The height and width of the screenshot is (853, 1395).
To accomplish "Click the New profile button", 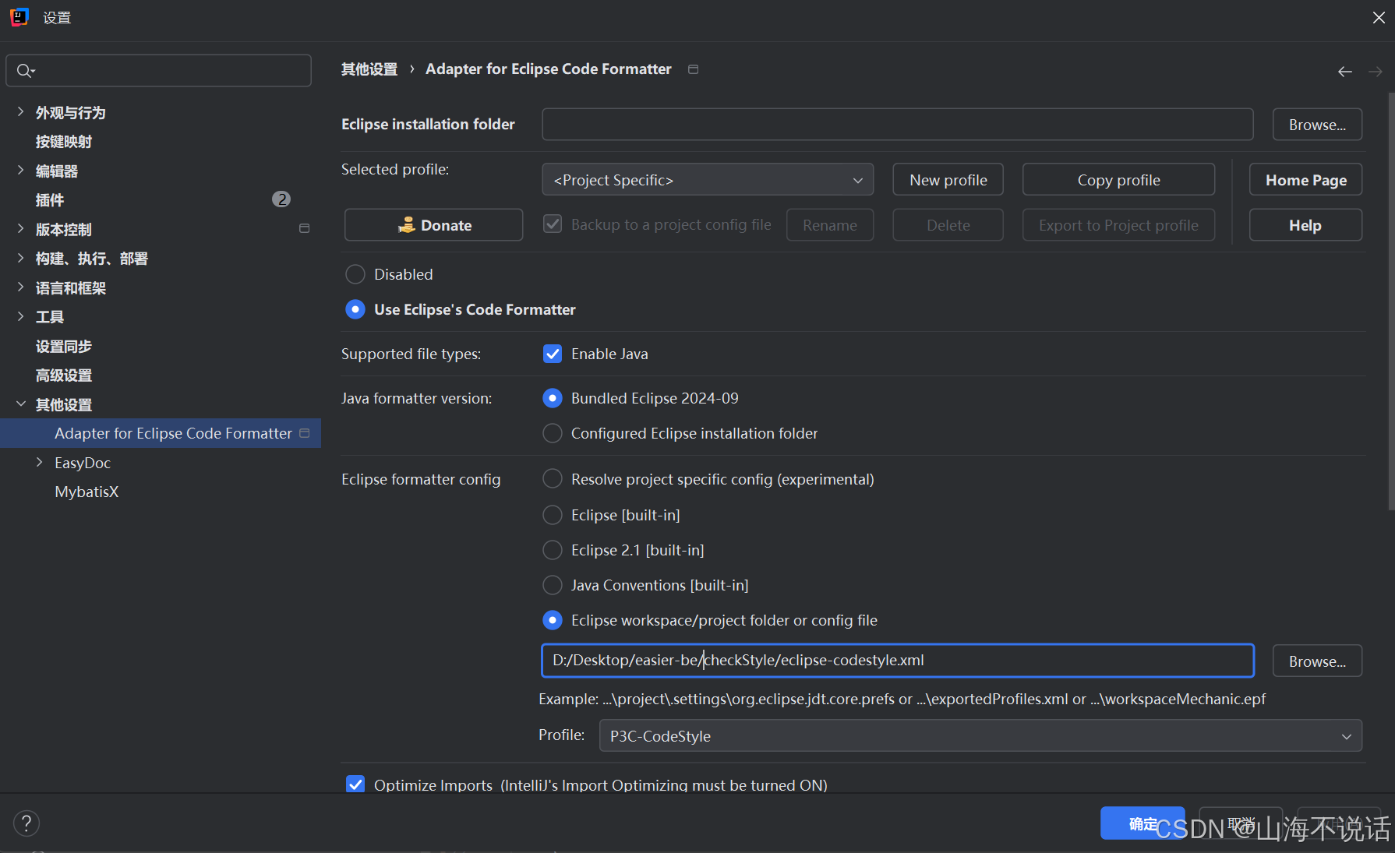I will pos(948,179).
